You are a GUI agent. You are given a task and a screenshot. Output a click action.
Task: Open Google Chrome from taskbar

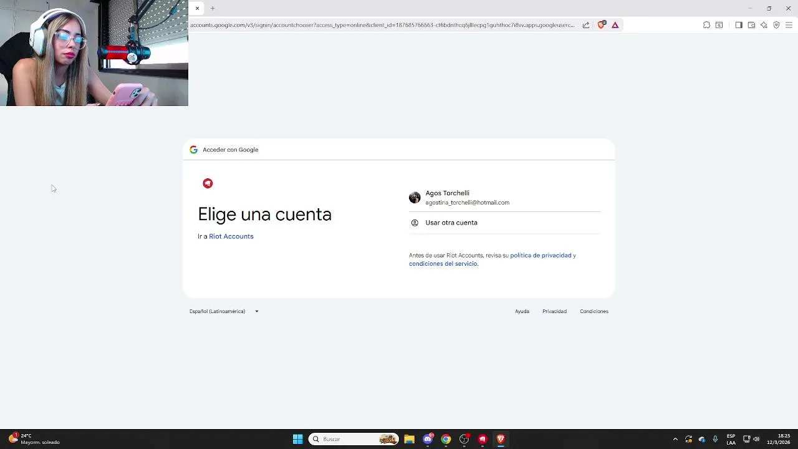446,439
